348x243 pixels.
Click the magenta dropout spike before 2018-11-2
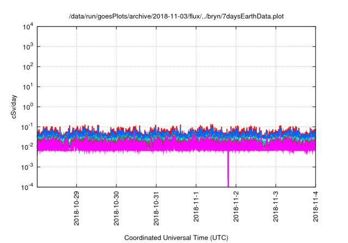(x=228, y=169)
